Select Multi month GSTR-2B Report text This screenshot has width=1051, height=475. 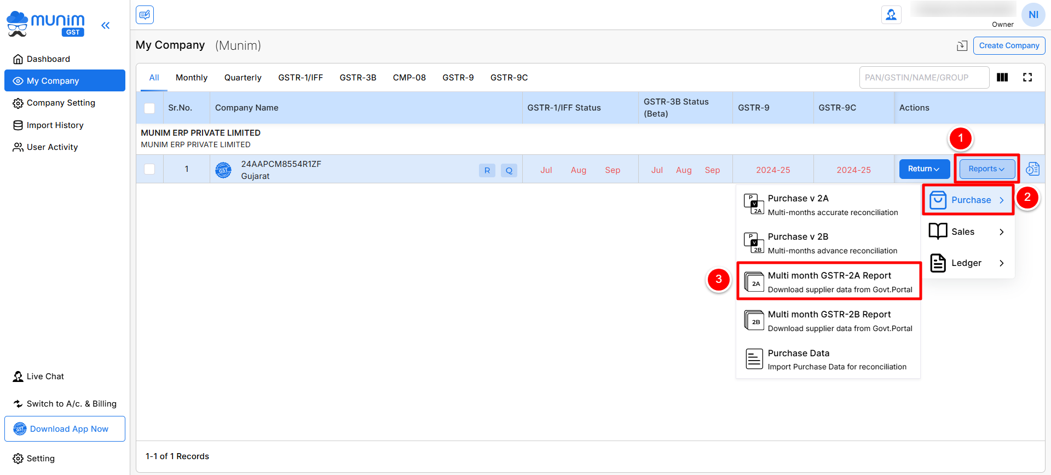point(829,315)
